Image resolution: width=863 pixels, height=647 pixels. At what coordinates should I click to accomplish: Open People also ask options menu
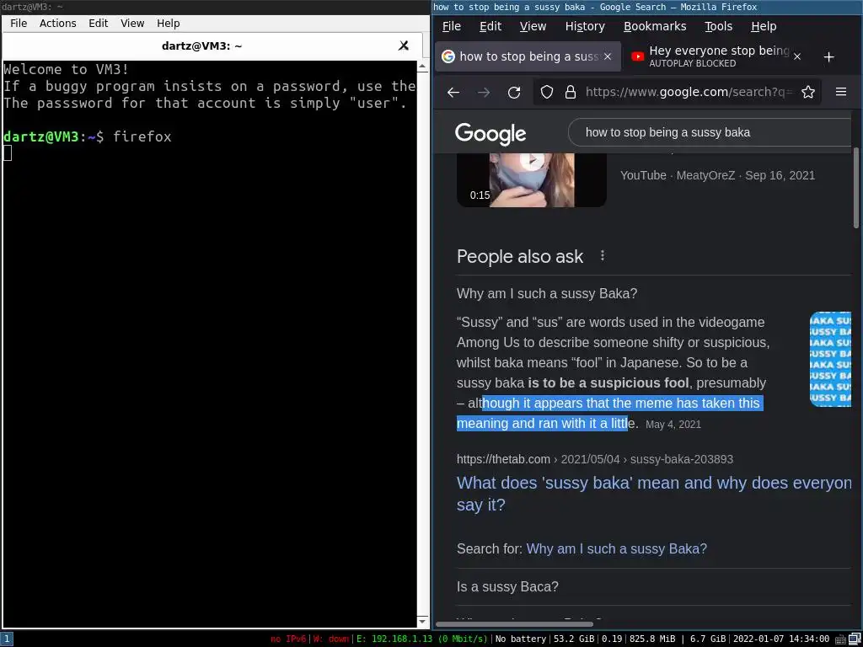tap(603, 256)
